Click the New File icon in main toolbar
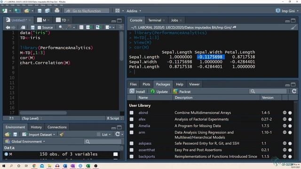Image resolution: width=301 pixels, height=169 pixels. [x=5, y=11]
